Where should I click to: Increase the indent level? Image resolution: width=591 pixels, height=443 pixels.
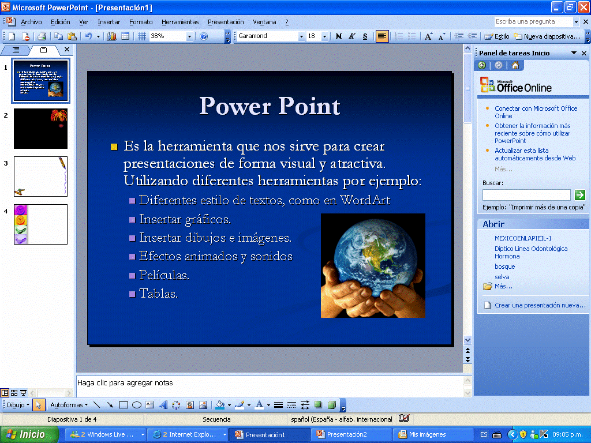click(472, 36)
